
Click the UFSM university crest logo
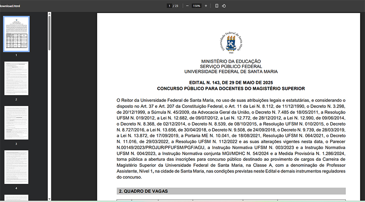click(231, 43)
